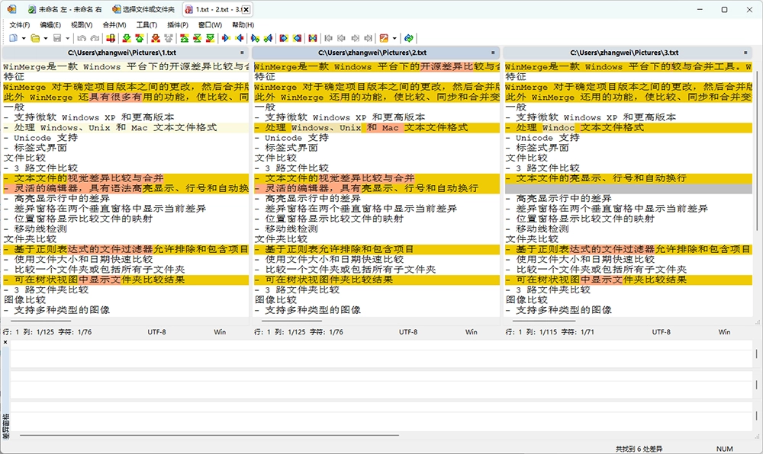The image size is (763, 454).
Task: Open files with the yellow folder icon
Action: coord(35,38)
